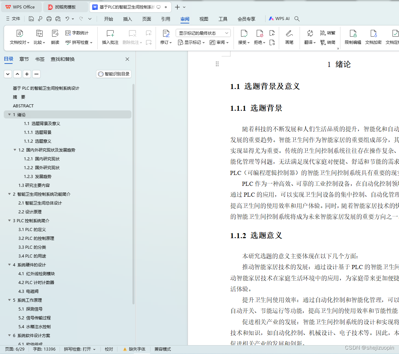This screenshot has height=354, width=399.
Task: Click the print icon in quick toolbar
Action: pyautogui.click(x=49, y=19)
